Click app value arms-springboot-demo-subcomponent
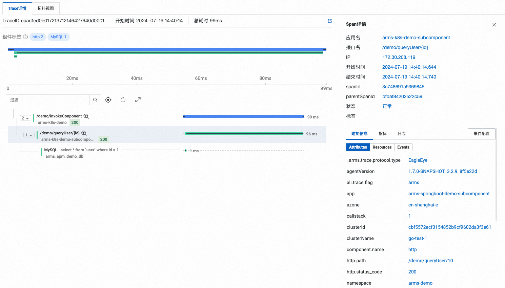Image resolution: width=505 pixels, height=288 pixels. 449,194
